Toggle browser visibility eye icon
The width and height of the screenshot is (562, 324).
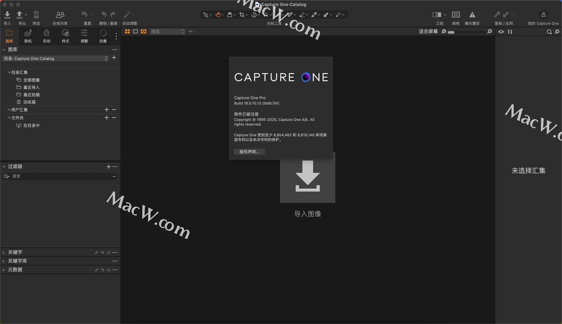501,32
